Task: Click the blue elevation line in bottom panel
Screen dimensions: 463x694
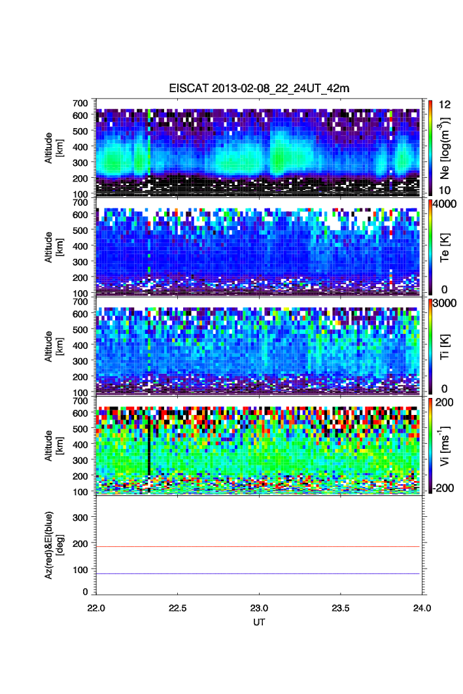Action: pos(258,574)
